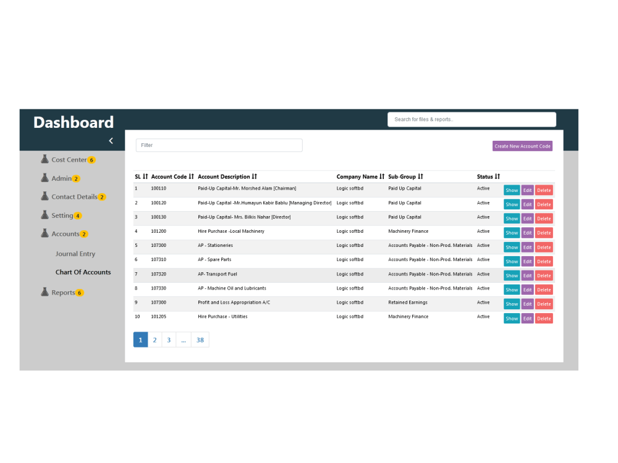Click the yellow 4 badge on Setting
This screenshot has height=463, width=618.
point(78,215)
